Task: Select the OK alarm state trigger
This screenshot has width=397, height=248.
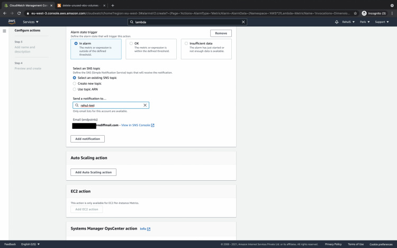Action: click(131, 43)
